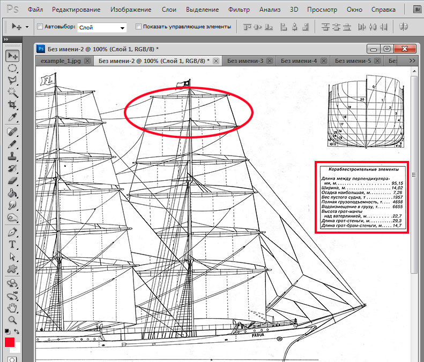Pick the Crop tool
This screenshot has height=362, width=424.
coord(12,105)
